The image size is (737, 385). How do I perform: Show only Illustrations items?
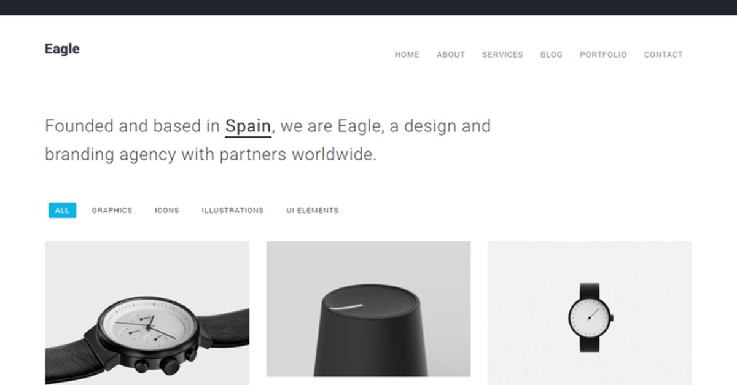233,210
